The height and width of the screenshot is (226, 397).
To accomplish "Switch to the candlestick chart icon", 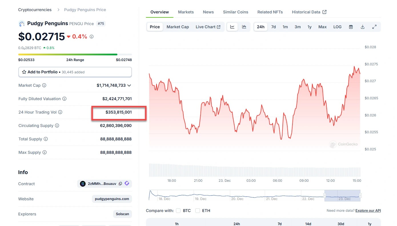I will pos(244,27).
